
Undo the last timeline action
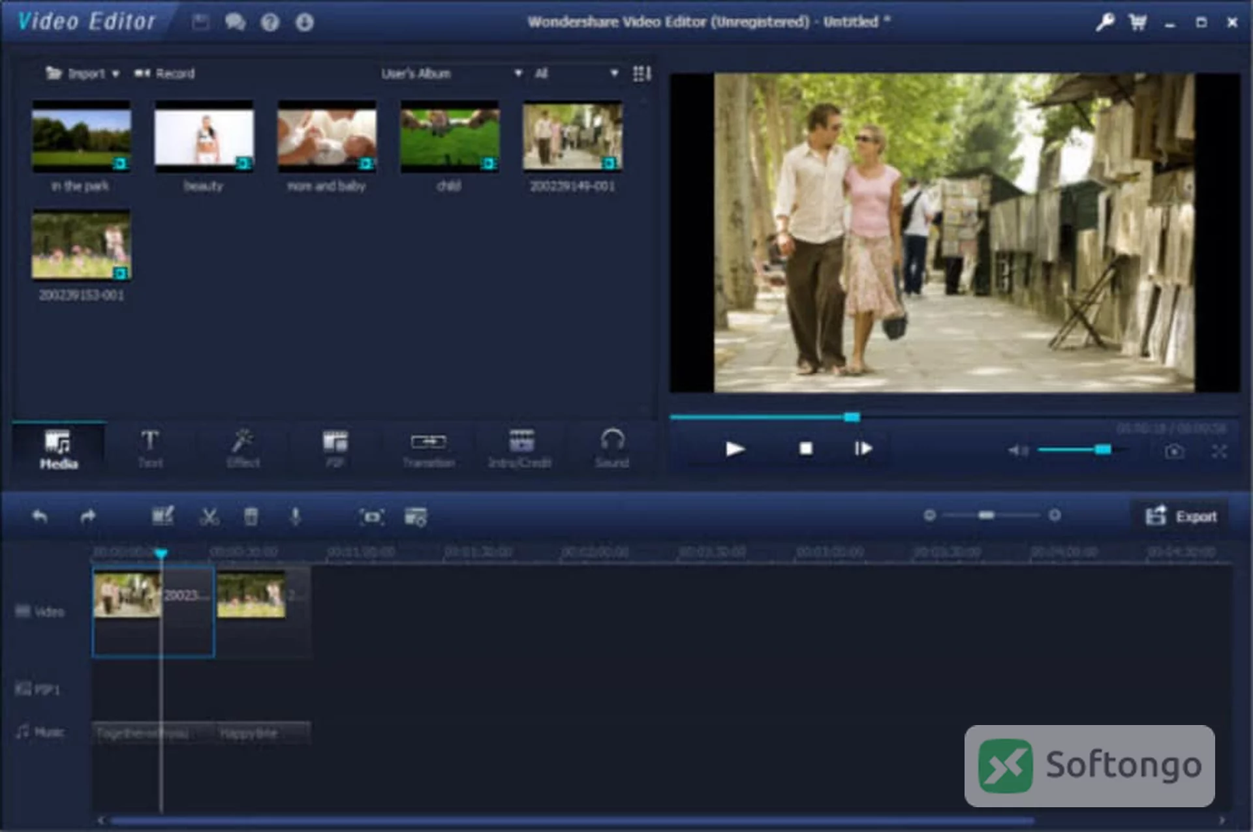coord(40,516)
